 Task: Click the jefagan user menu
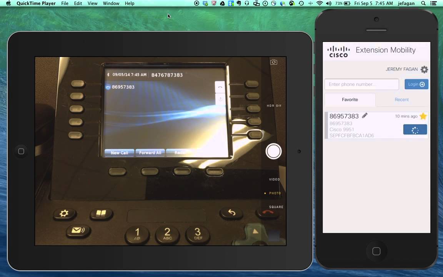click(406, 3)
